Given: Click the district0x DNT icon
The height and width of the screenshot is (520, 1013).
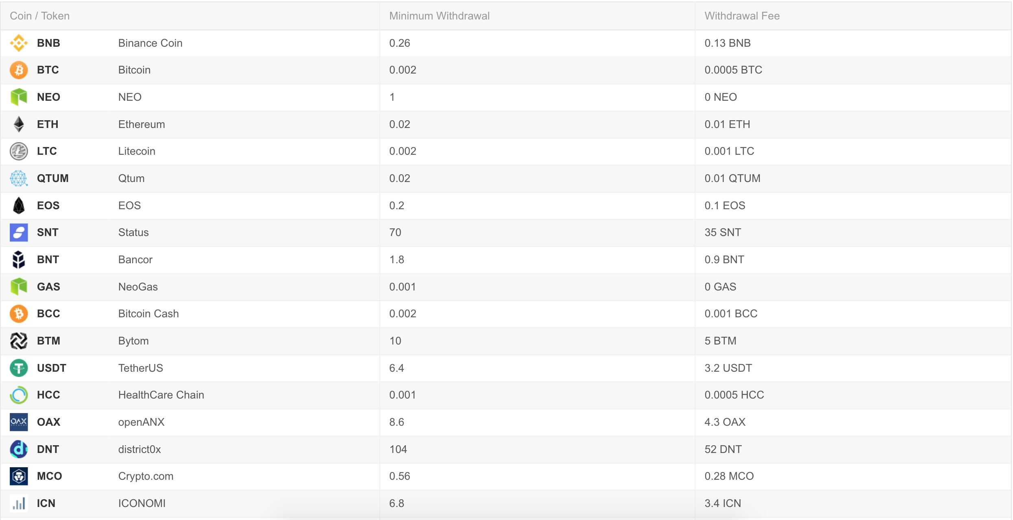Looking at the screenshot, I should pyautogui.click(x=19, y=449).
